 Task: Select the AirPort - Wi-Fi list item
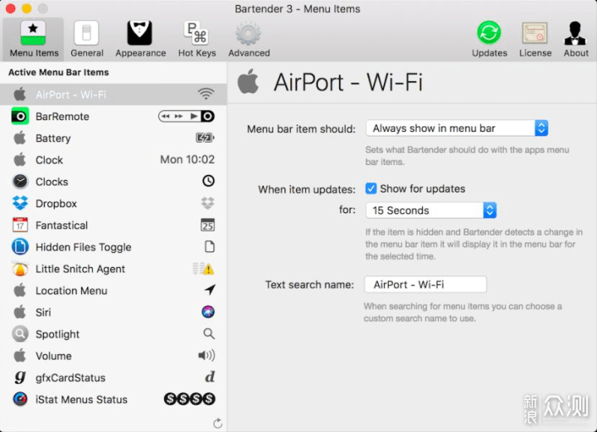click(x=114, y=95)
